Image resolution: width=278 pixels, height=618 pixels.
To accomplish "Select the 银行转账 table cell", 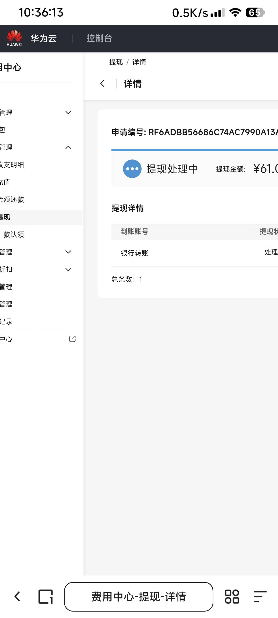I will (x=135, y=253).
